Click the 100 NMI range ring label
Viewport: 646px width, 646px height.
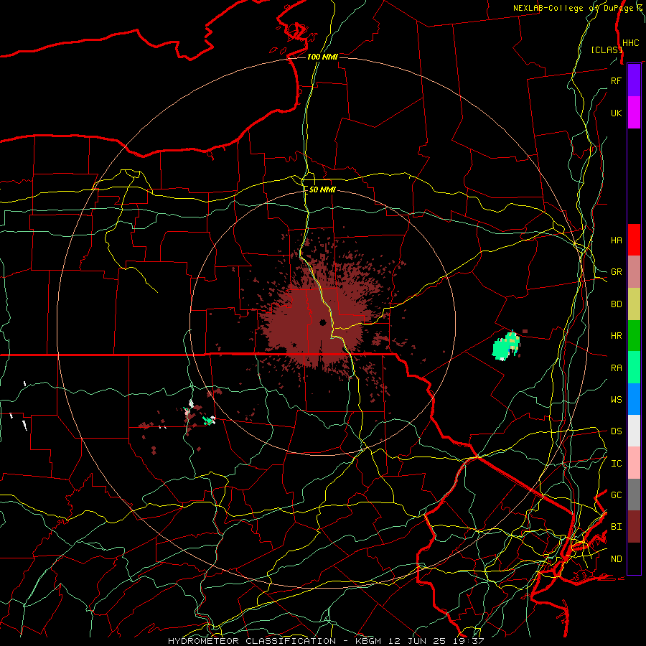[x=322, y=57]
